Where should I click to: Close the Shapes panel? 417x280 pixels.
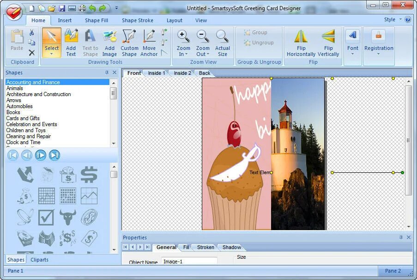(x=115, y=73)
